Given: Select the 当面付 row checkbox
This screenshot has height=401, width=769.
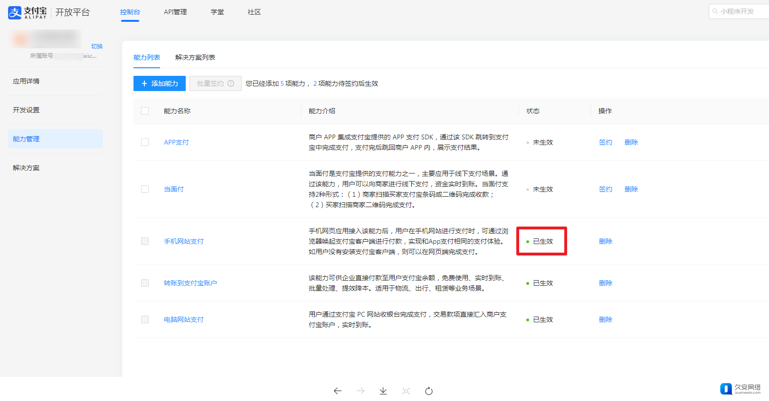Looking at the screenshot, I should pos(145,189).
